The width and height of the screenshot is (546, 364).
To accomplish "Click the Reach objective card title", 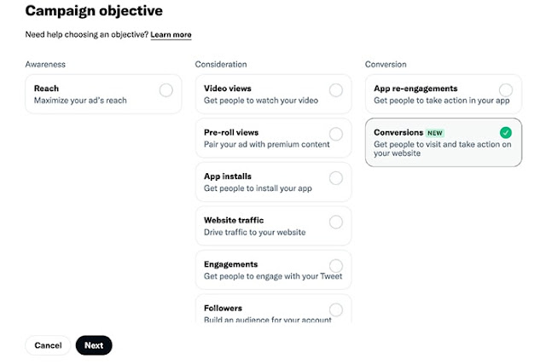I will [46, 89].
